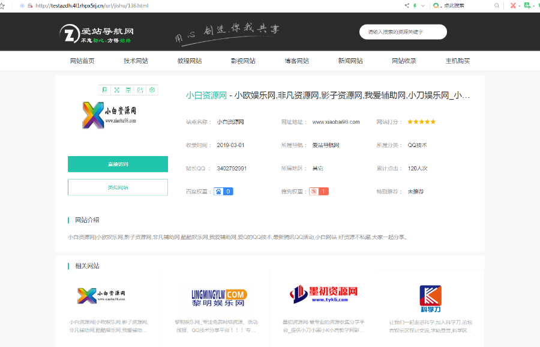540x347 pixels.
Task: Click the 黎明娱乐网 description text
Action: click(x=216, y=326)
